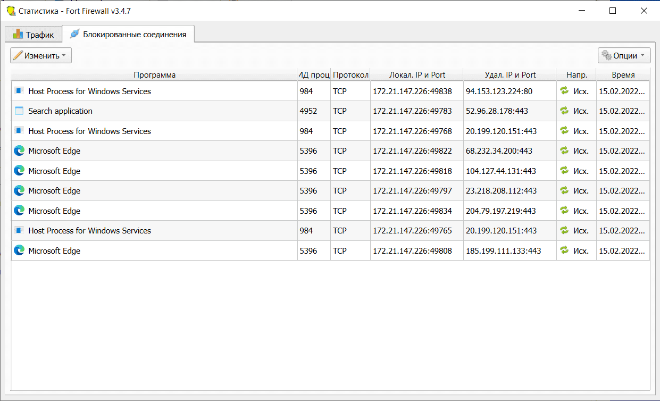This screenshot has width=660, height=401.
Task: Maximize the Fort Firewall statistics window
Action: click(613, 11)
